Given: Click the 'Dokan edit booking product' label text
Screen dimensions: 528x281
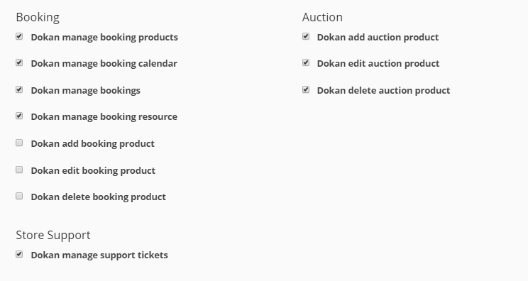Looking at the screenshot, I should [x=93, y=170].
